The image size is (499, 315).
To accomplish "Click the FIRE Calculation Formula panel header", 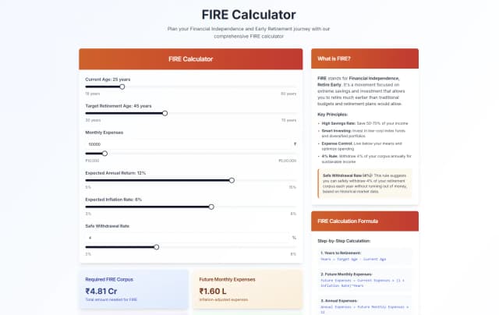I will (x=364, y=221).
